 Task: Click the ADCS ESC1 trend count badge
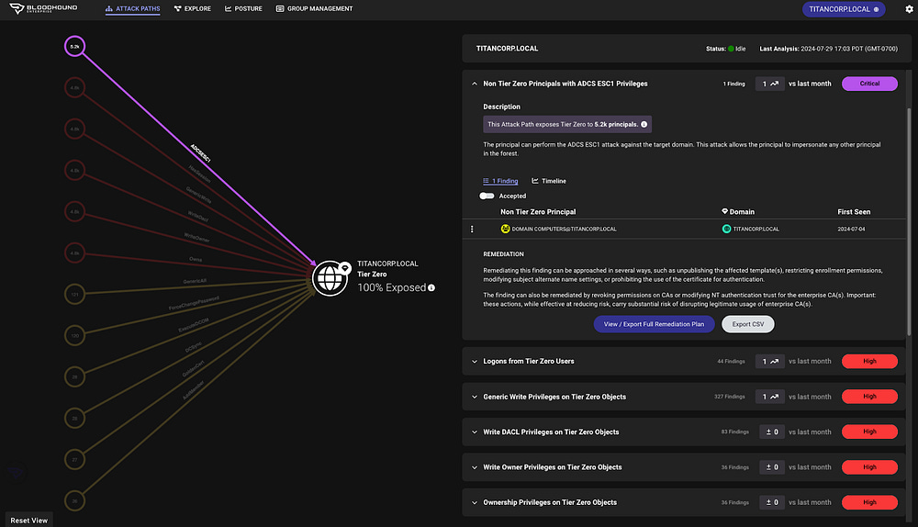[x=770, y=84]
